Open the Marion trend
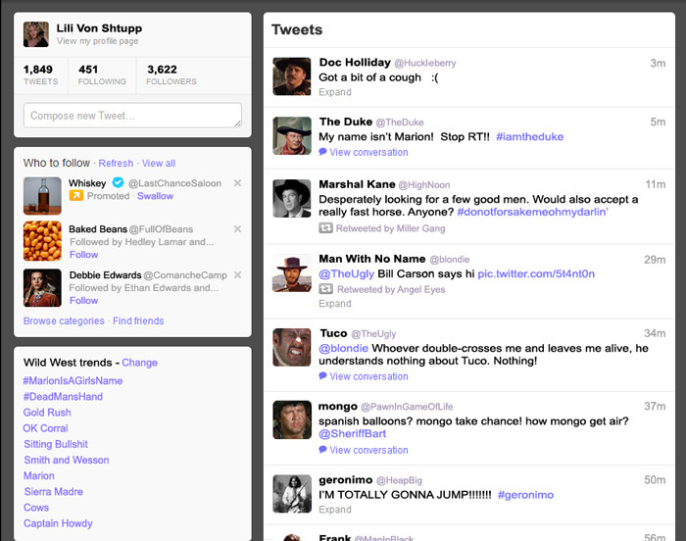The height and width of the screenshot is (541, 686). [x=39, y=475]
